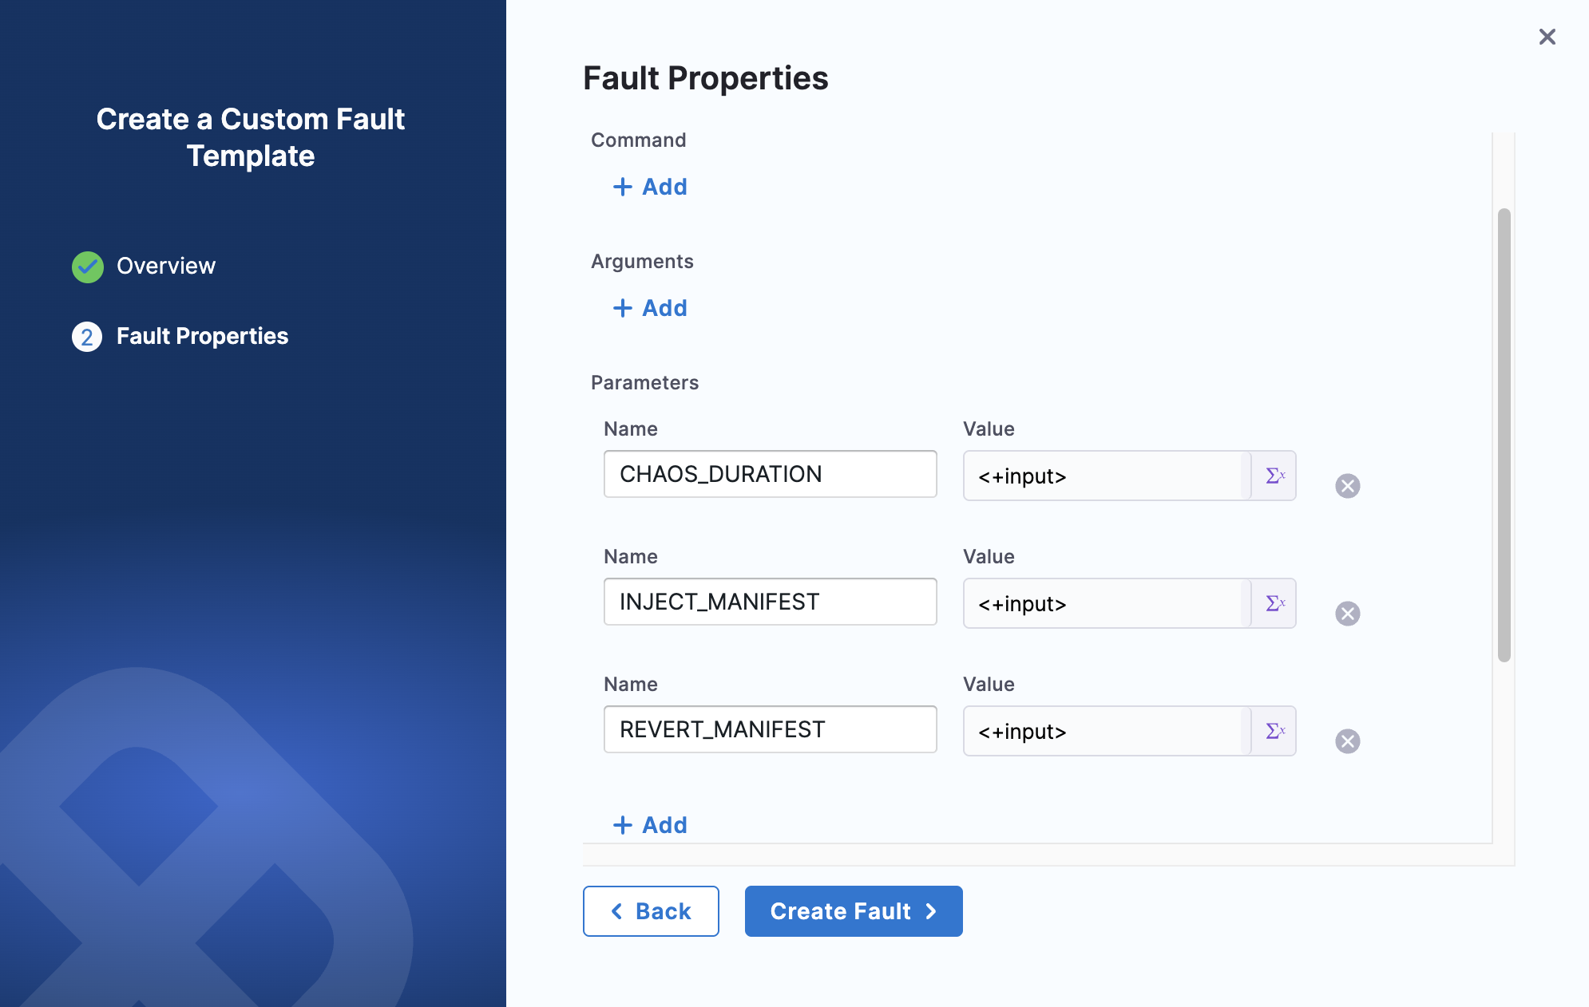Click Create Fault
This screenshot has width=1589, height=1007.
(x=853, y=911)
